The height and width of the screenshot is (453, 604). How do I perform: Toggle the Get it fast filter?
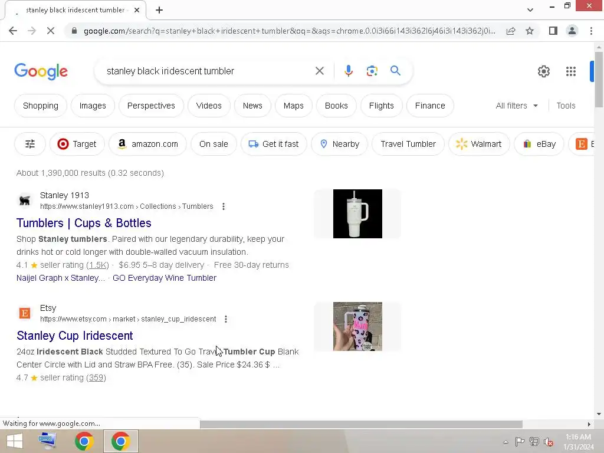(x=274, y=144)
